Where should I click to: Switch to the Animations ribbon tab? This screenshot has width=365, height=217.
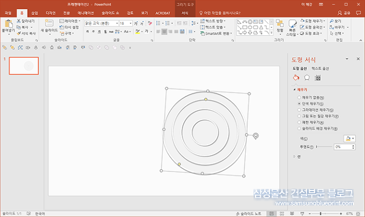pyautogui.click(x=86, y=13)
